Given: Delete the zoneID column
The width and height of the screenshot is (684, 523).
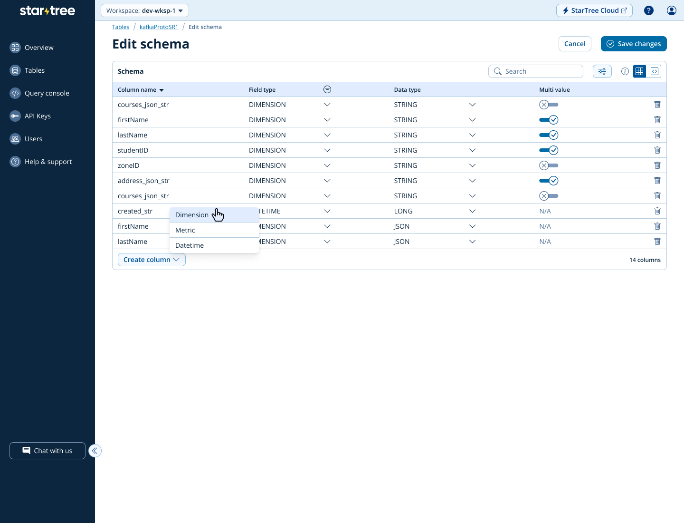Looking at the screenshot, I should [657, 165].
